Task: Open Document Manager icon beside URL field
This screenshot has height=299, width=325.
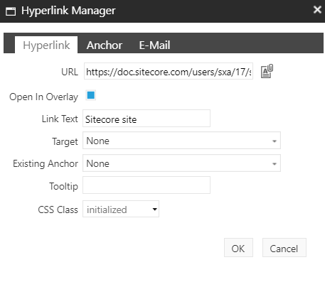Action: 267,71
